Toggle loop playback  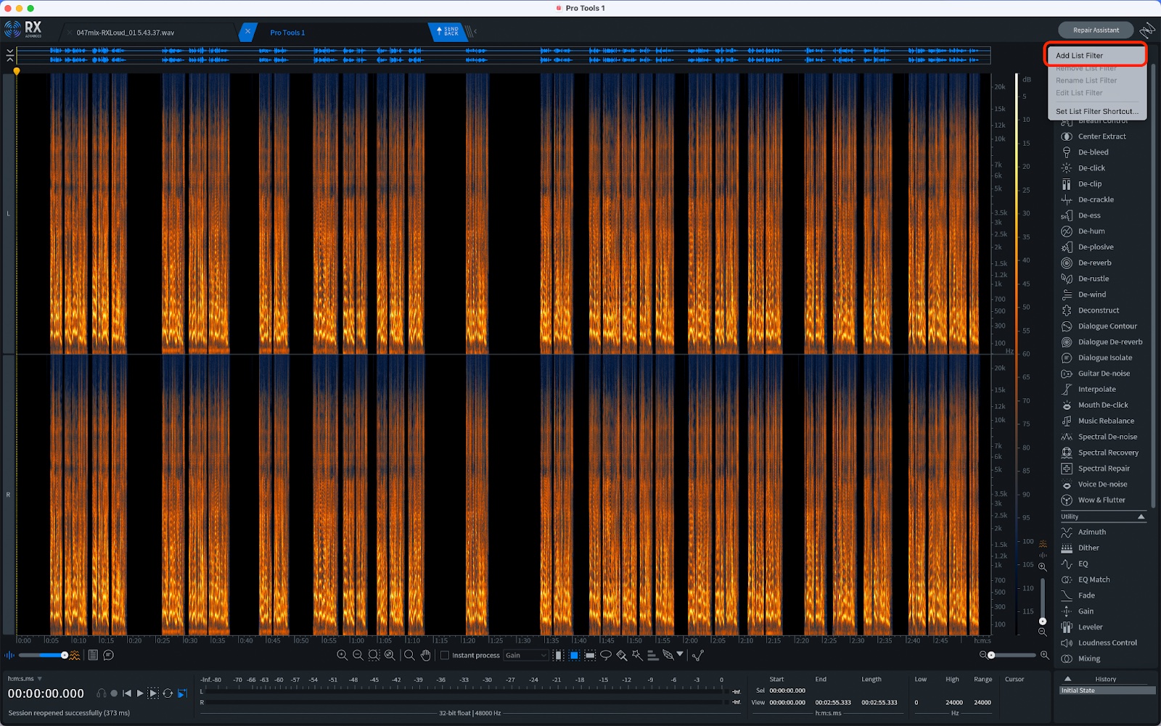tap(168, 693)
